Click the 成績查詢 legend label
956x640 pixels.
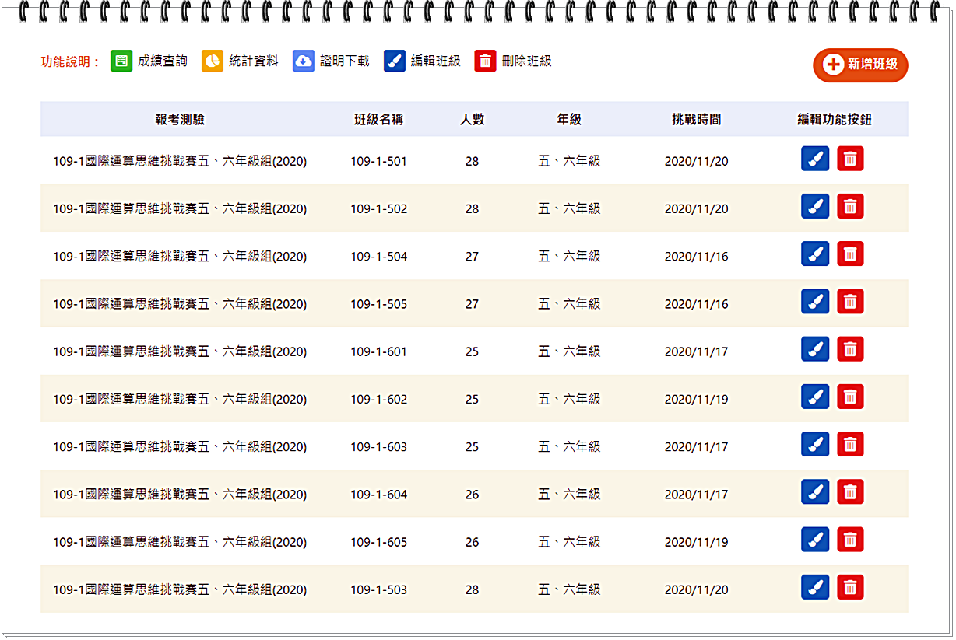pos(163,61)
